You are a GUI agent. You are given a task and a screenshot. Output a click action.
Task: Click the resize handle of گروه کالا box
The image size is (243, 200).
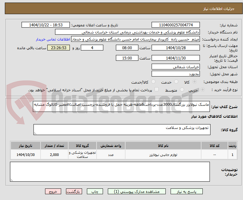point(35,133)
